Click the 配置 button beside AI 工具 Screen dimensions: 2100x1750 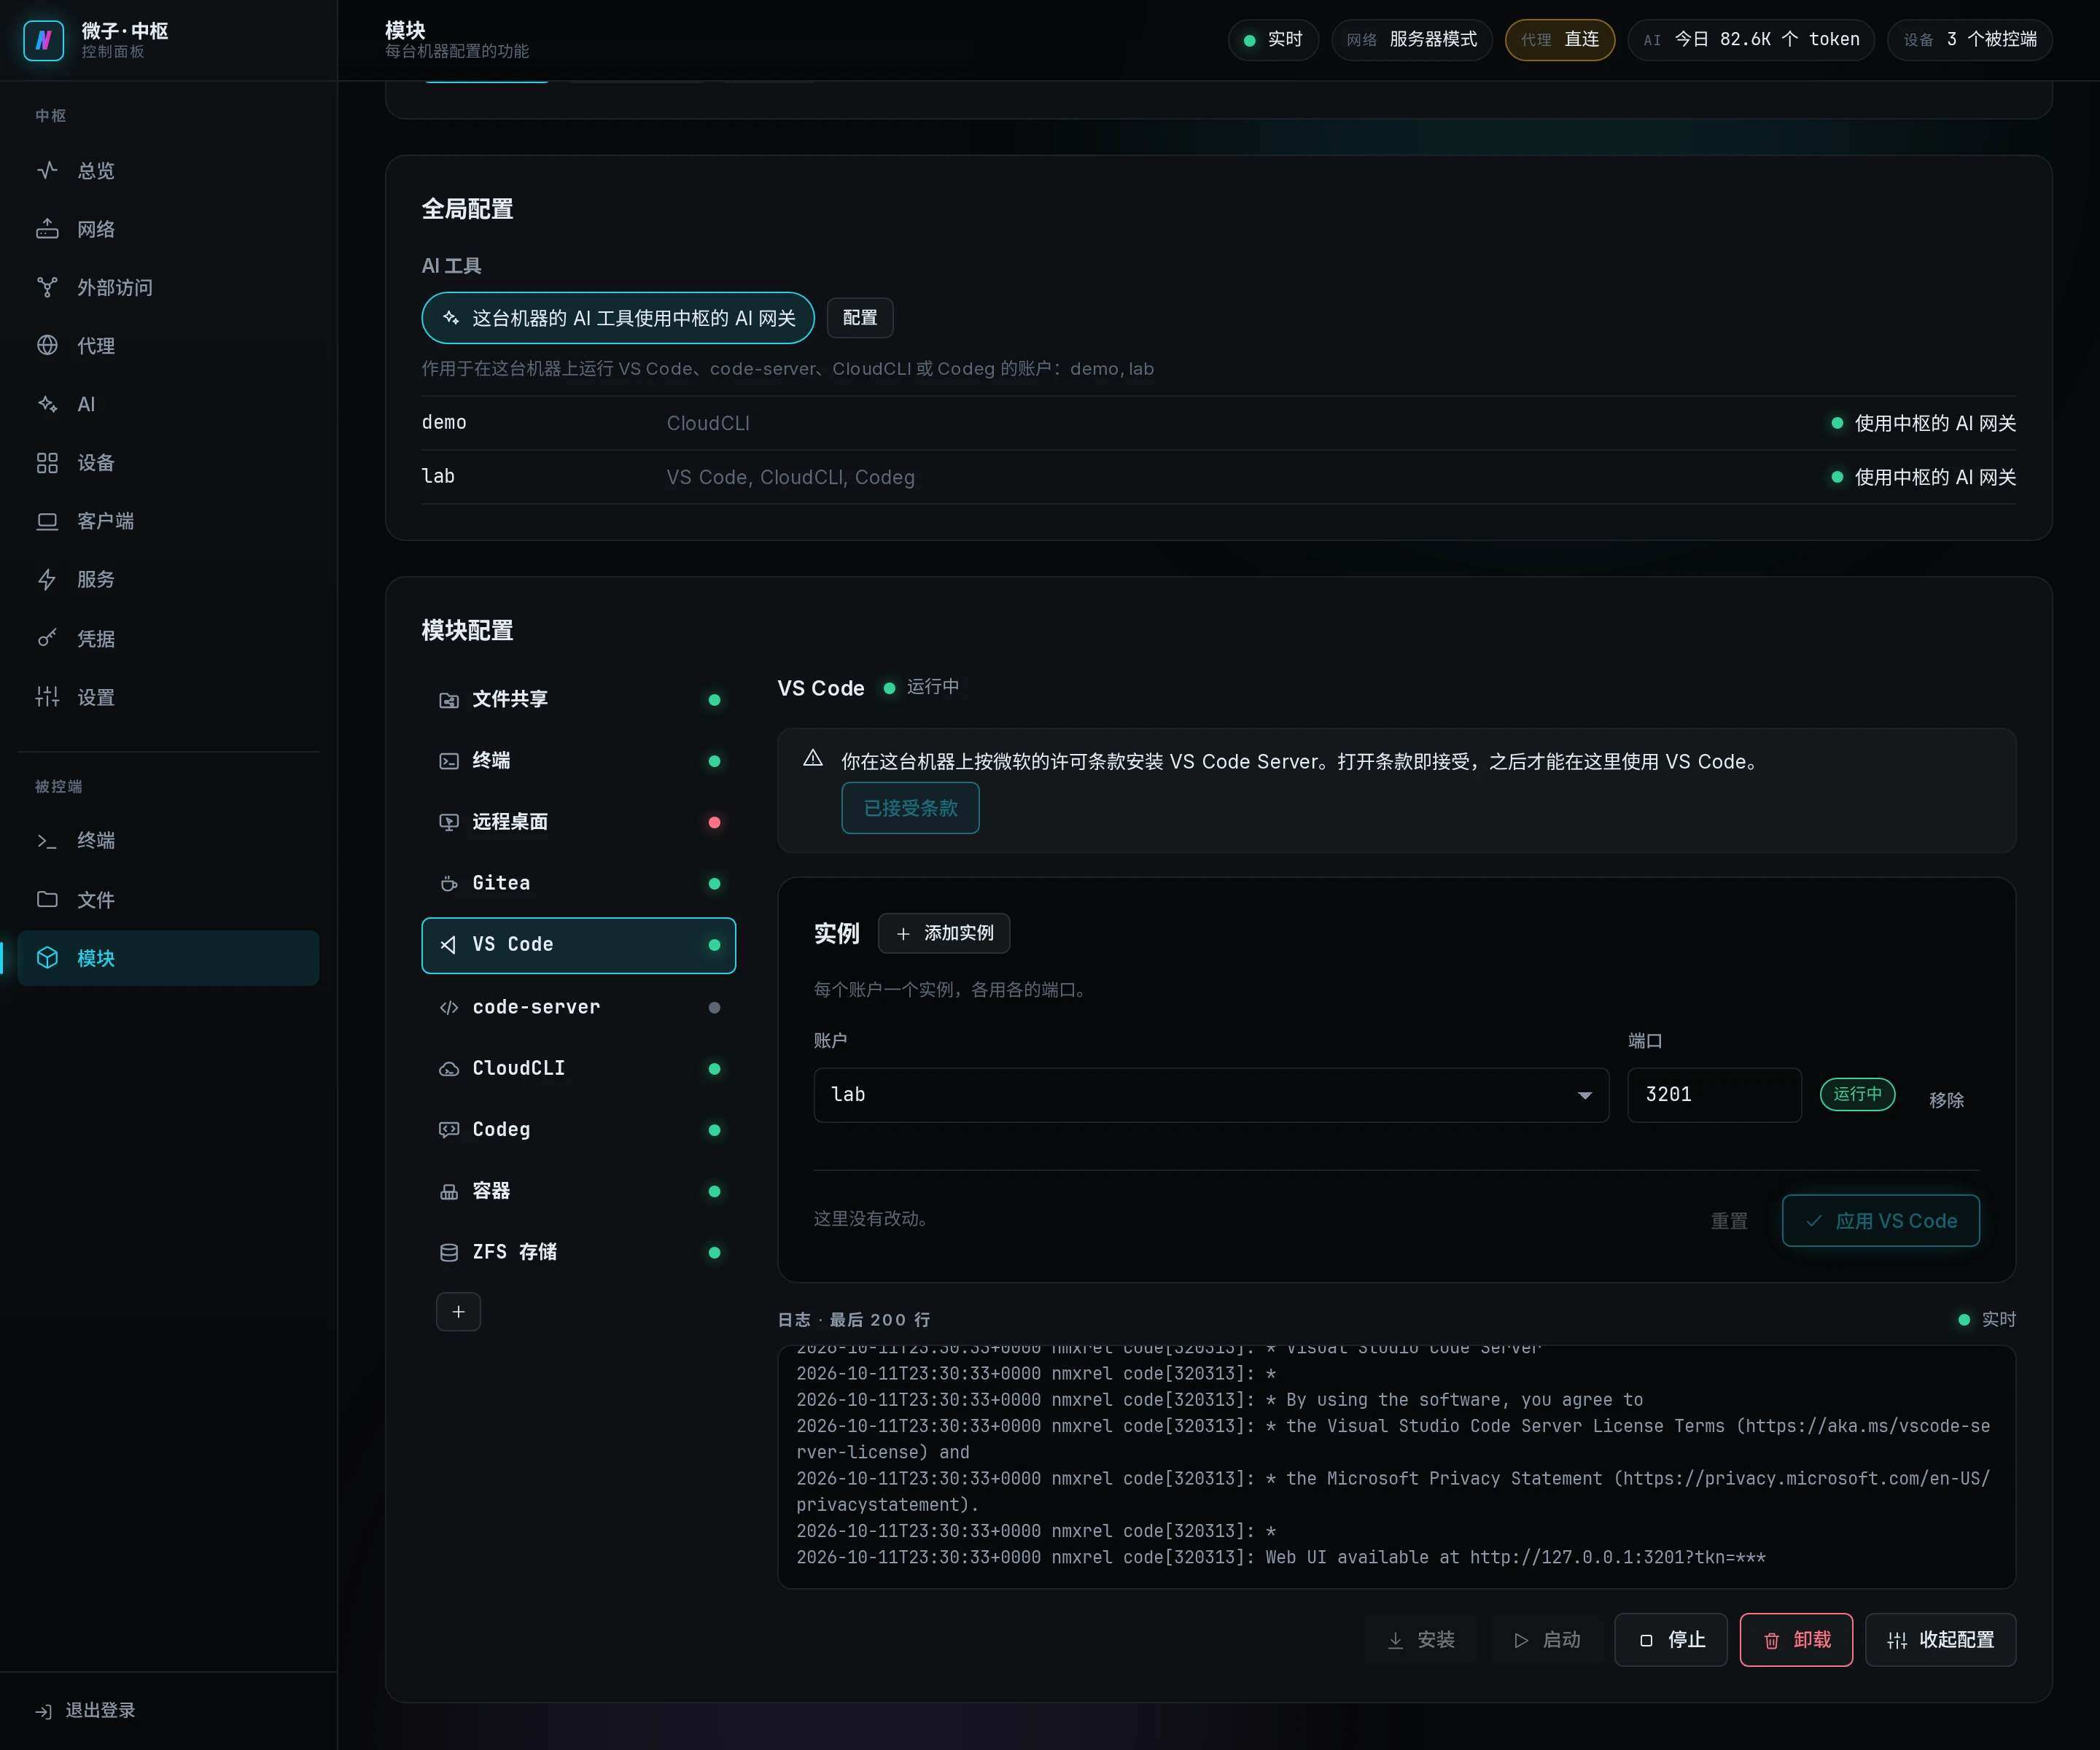(860, 318)
